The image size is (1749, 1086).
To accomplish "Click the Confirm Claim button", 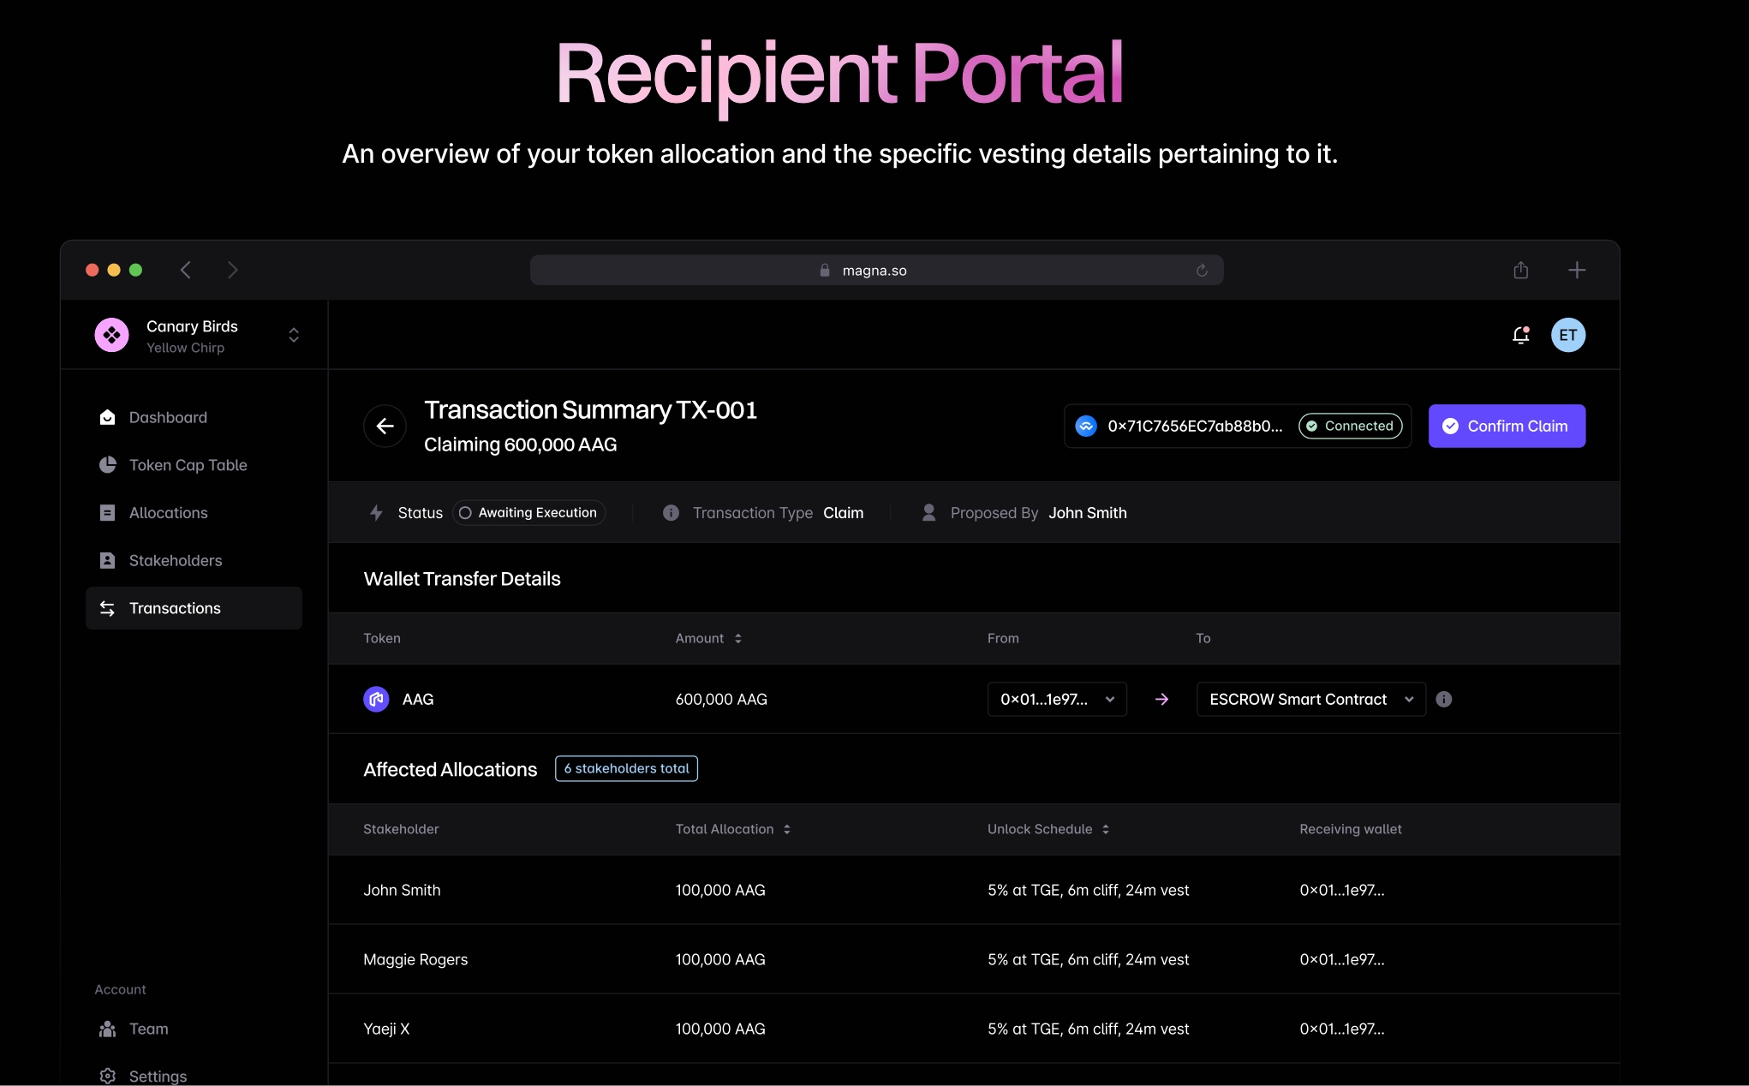I will coord(1506,426).
